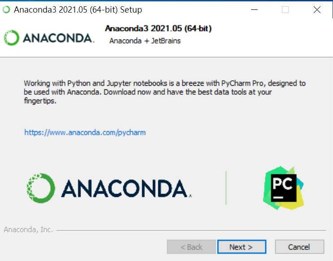This screenshot has height=261, width=333.
Task: Click the disabled maximize window button
Action: click(285, 9)
